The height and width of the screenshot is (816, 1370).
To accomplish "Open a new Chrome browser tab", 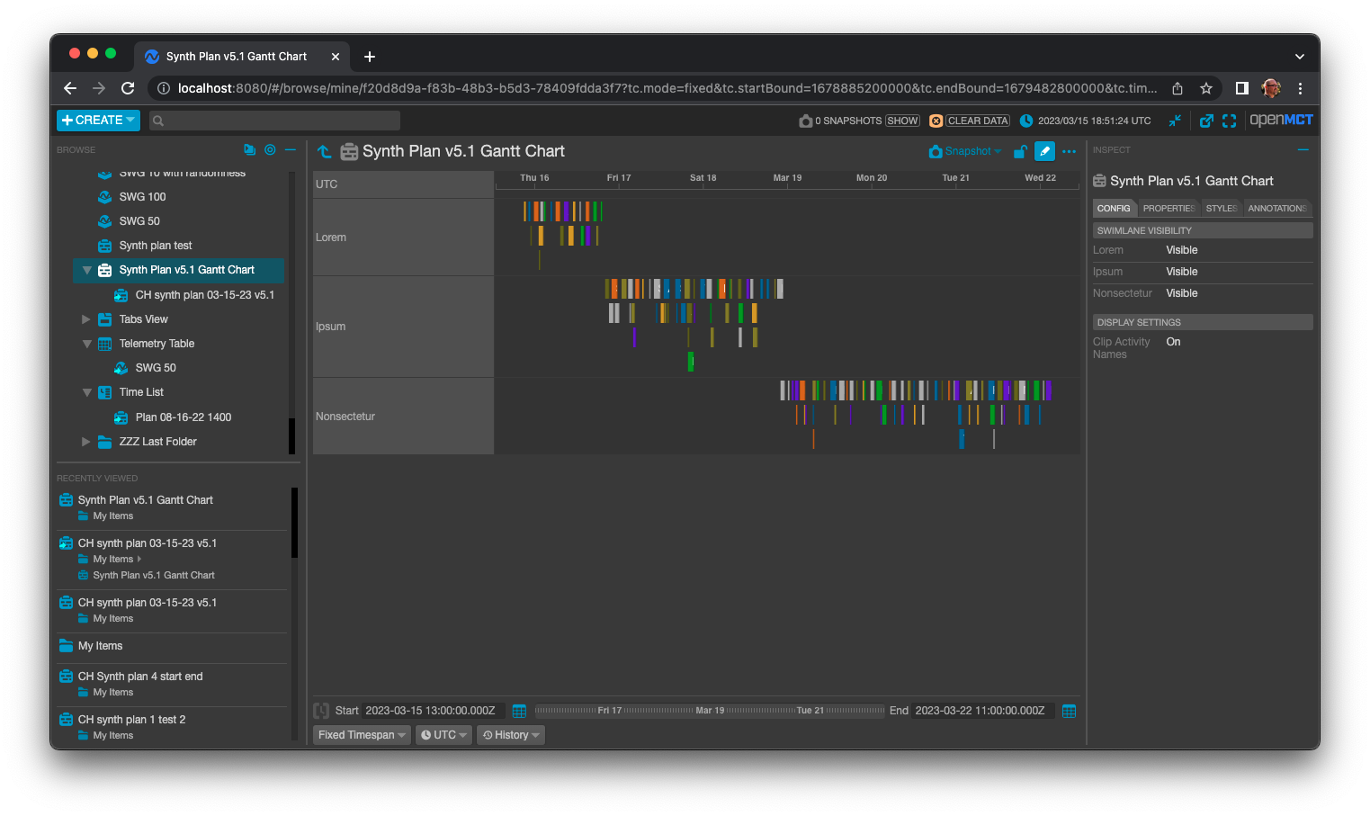I will pos(370,57).
